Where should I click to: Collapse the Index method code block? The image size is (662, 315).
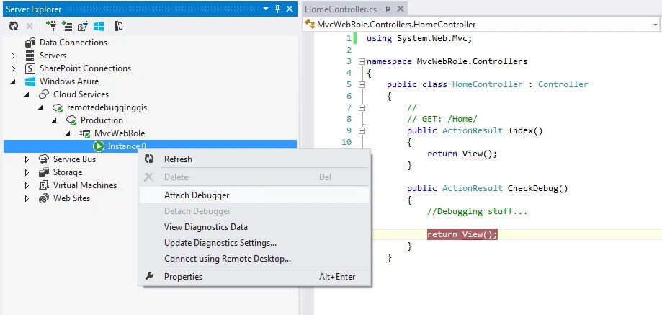pos(362,131)
